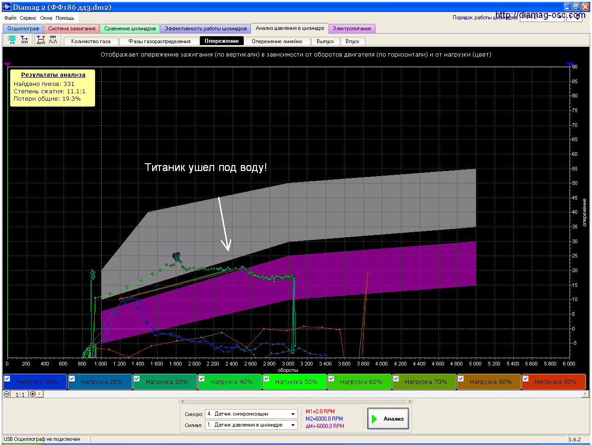
Task: Toggle the Нагрузка 40% checkbox
Action: (x=201, y=379)
